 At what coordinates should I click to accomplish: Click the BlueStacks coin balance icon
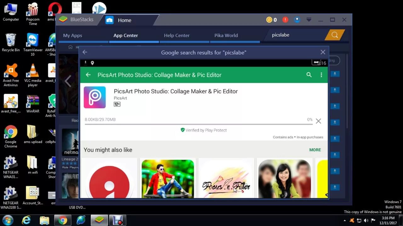[269, 20]
